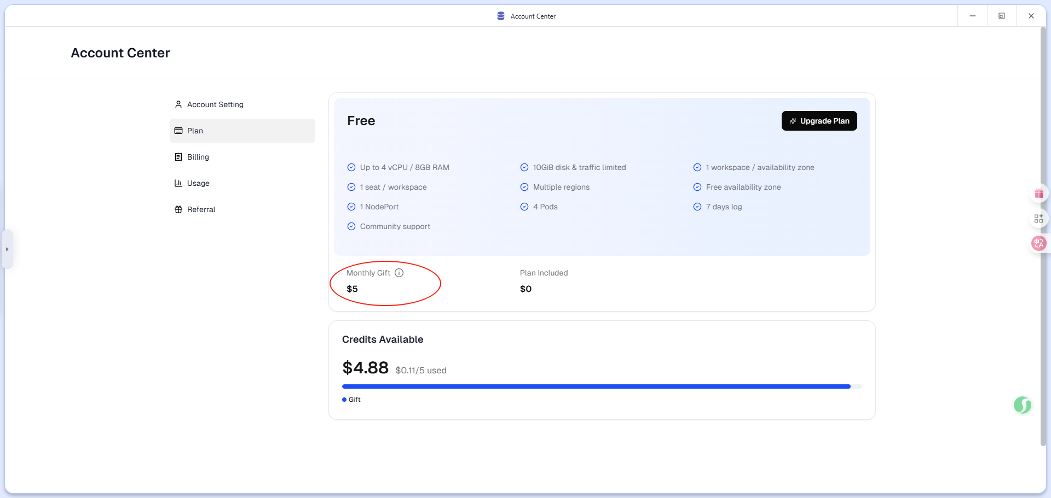1051x498 pixels.
Task: Click the Monthly Gift info icon
Action: click(x=399, y=273)
